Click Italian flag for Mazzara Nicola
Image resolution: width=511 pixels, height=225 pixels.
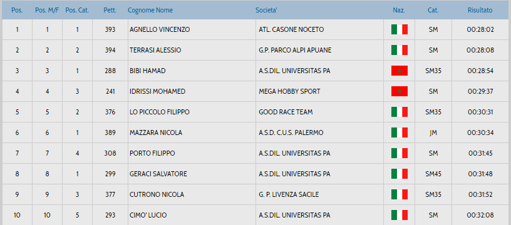400,132
